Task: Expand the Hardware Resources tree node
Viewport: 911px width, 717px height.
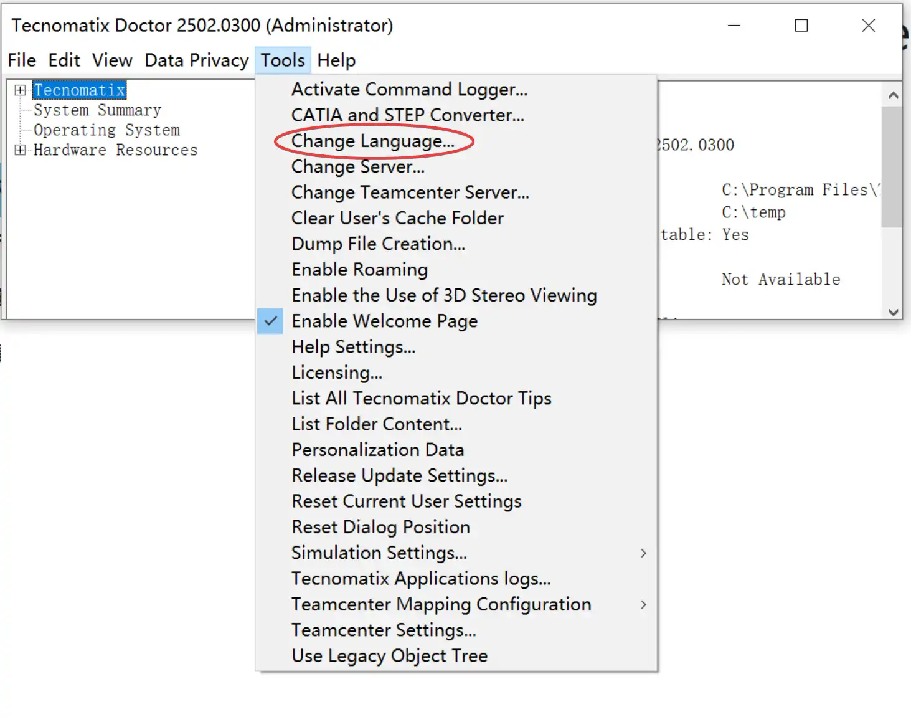Action: tap(20, 150)
